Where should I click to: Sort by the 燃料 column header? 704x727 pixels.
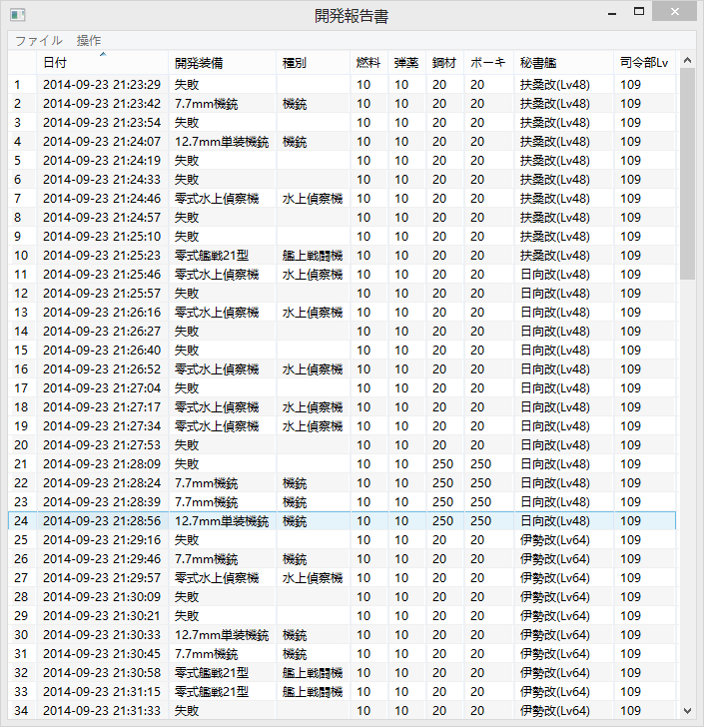(369, 63)
